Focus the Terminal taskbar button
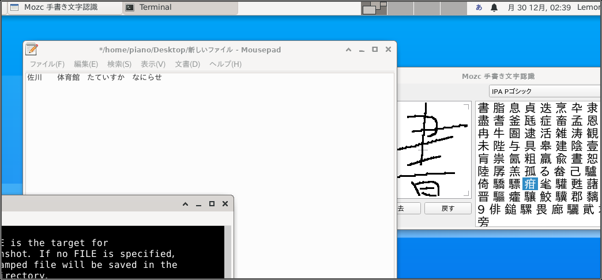This screenshot has width=602, height=280. pyautogui.click(x=180, y=7)
